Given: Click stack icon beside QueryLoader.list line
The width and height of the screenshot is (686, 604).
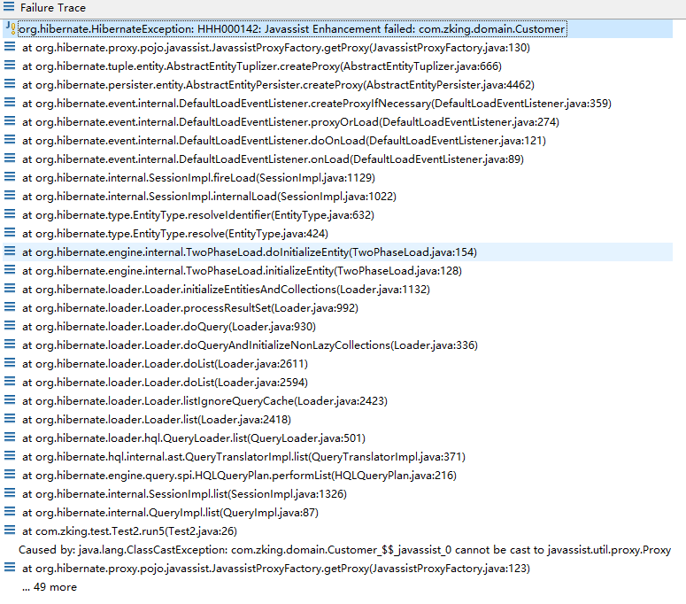Looking at the screenshot, I should coord(10,438).
